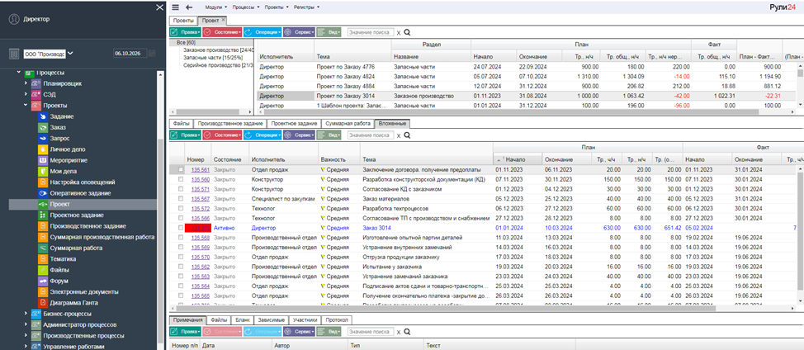Image resolution: width=804 pixels, height=350 pixels.
Task: Open the calendar icon next to the date field
Action: coord(152,54)
